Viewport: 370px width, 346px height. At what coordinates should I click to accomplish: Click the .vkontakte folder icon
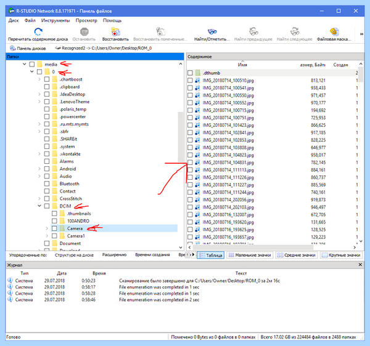(x=54, y=154)
